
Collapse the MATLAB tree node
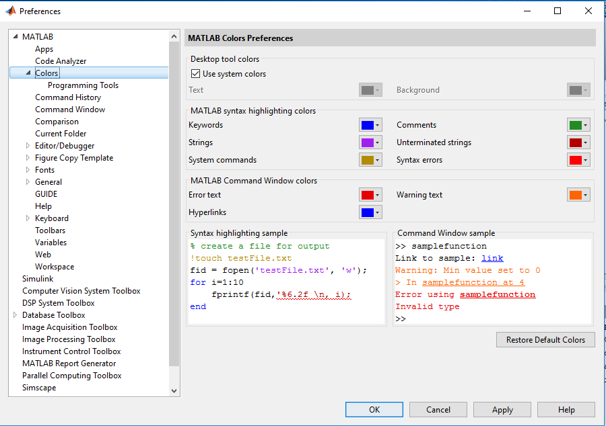tap(15, 37)
